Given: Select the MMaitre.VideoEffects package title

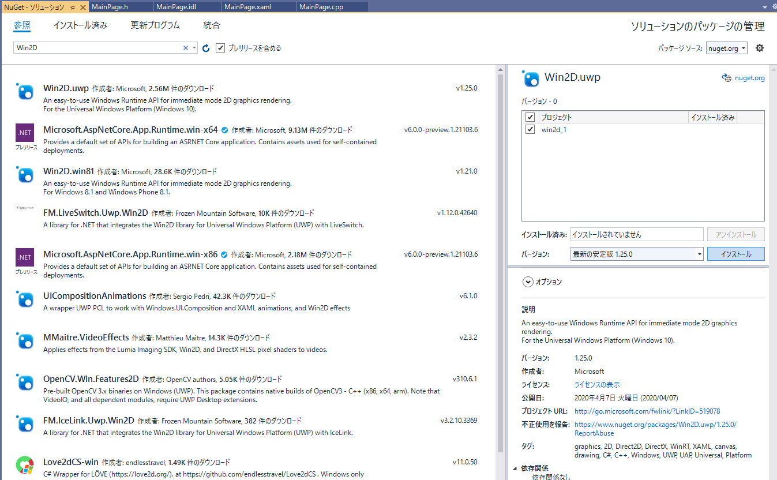Looking at the screenshot, I should pos(86,337).
